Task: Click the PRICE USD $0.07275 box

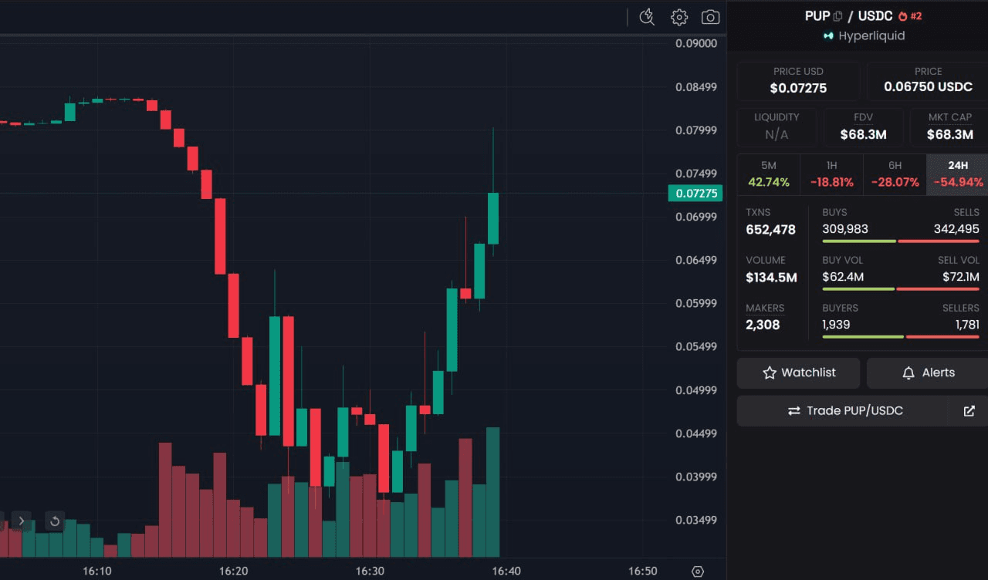Action: (x=798, y=81)
